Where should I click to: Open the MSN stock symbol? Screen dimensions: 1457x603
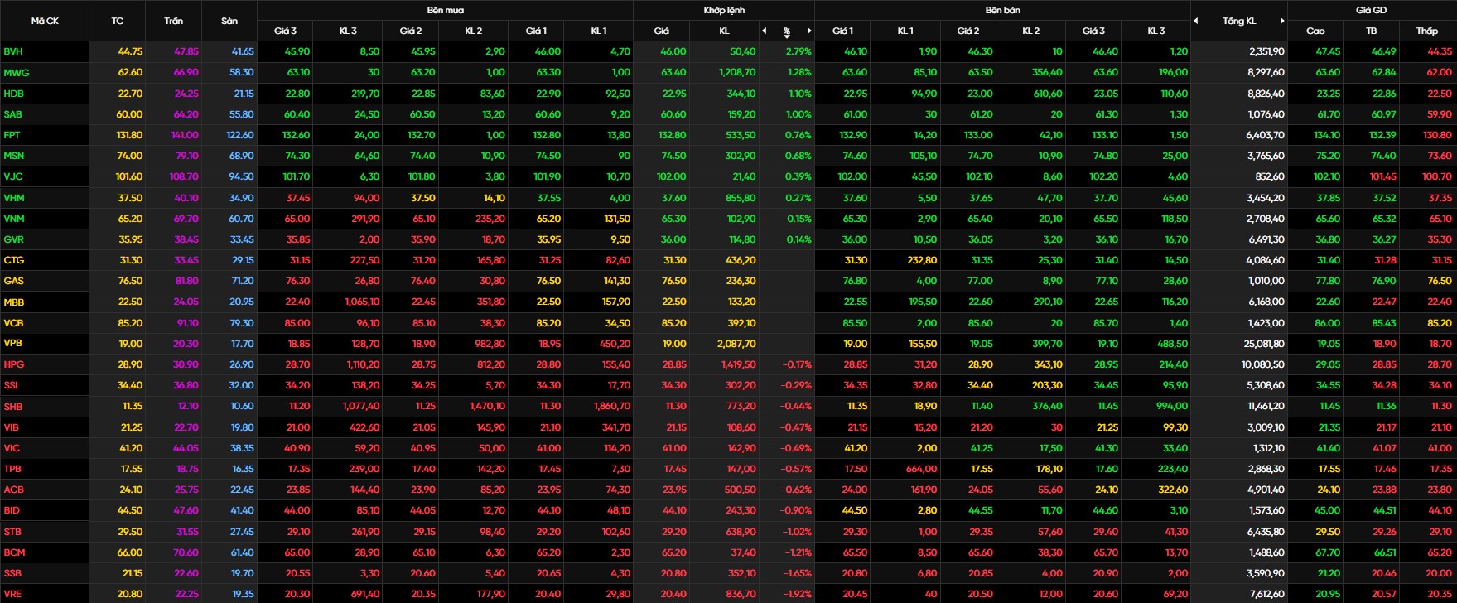[x=14, y=156]
